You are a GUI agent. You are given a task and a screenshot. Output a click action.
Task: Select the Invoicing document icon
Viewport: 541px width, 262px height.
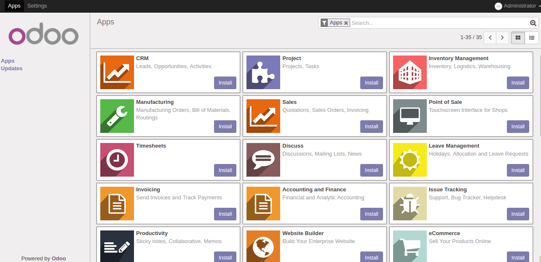point(117,204)
